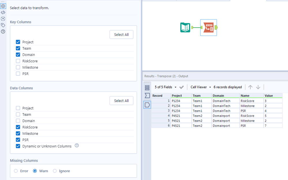Select value 5 cell in record 4
288x180 pixels.
click(273, 116)
